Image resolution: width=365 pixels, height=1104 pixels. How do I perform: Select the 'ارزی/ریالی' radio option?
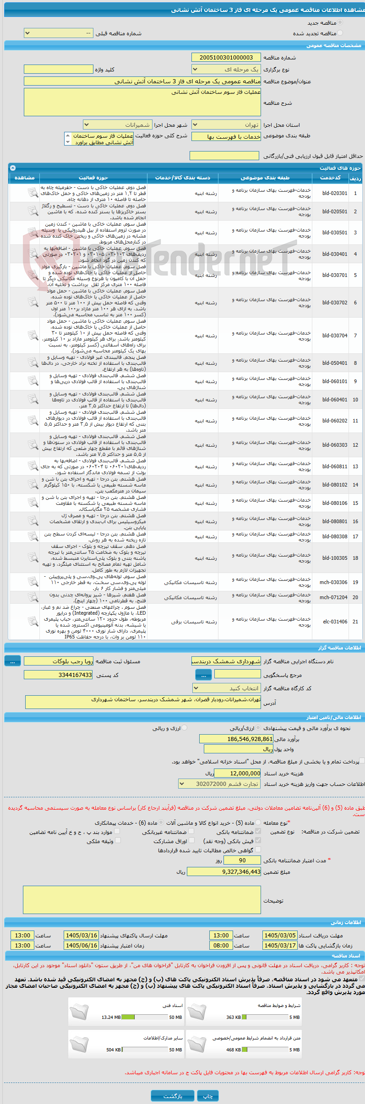(x=258, y=728)
